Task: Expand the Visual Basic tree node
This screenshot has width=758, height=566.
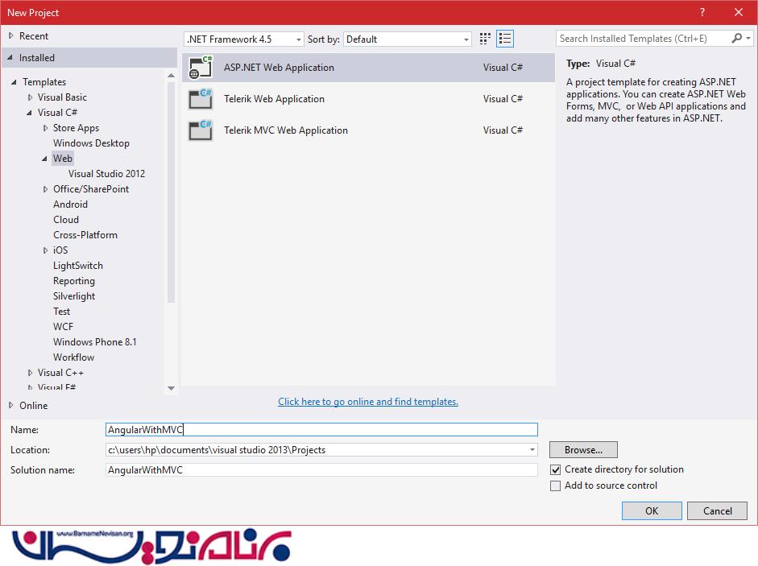Action: (31, 97)
